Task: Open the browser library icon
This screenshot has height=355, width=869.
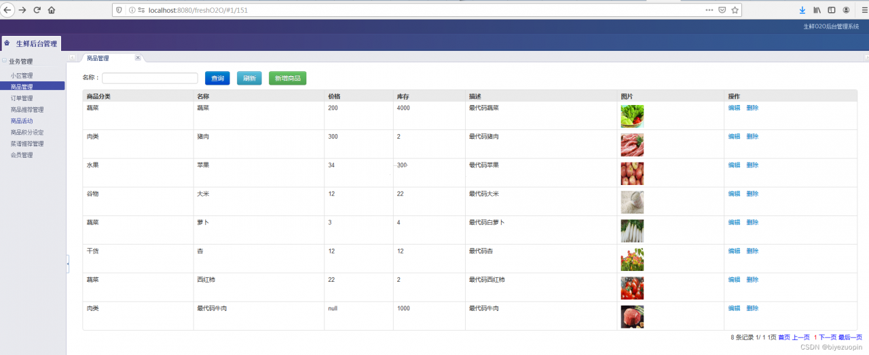Action: [x=817, y=10]
